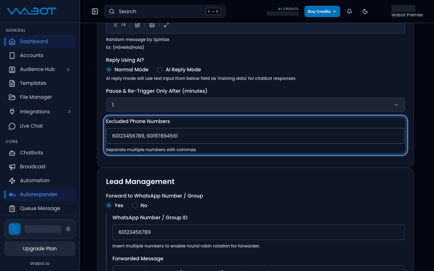Click the WhatsApp Number / Group ID field
This screenshot has width=434, height=271.
tap(259, 232)
